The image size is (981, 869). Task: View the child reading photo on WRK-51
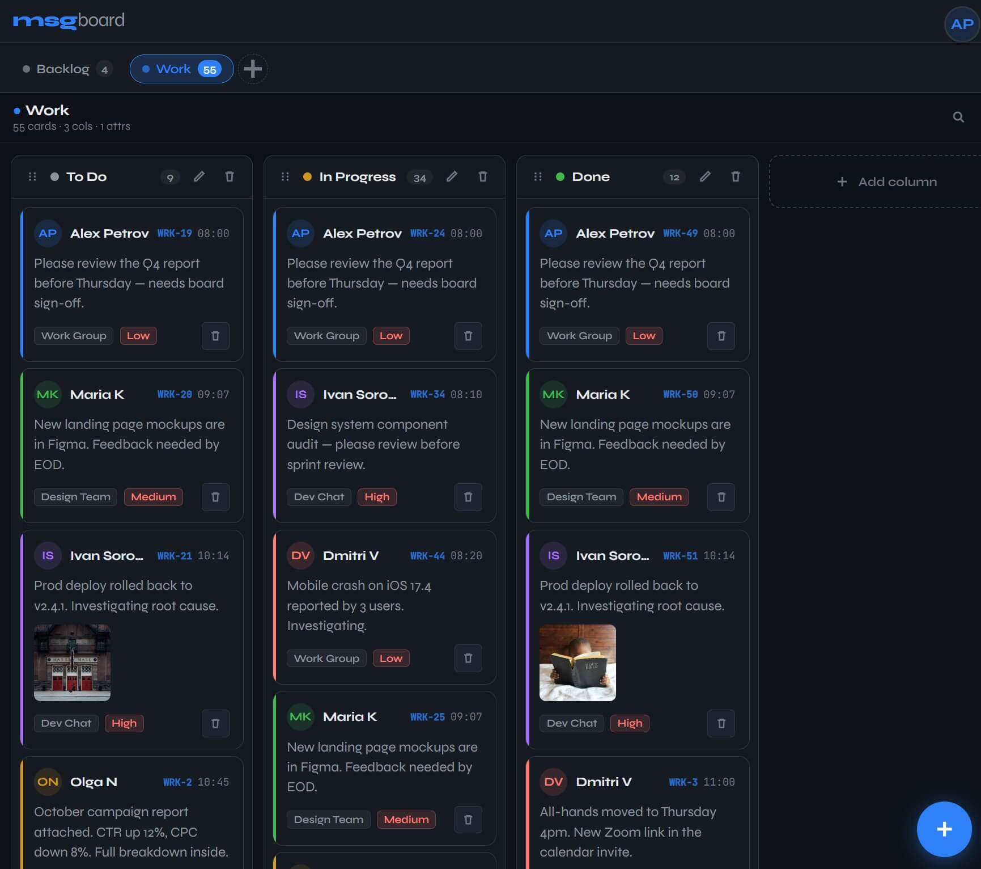(577, 663)
